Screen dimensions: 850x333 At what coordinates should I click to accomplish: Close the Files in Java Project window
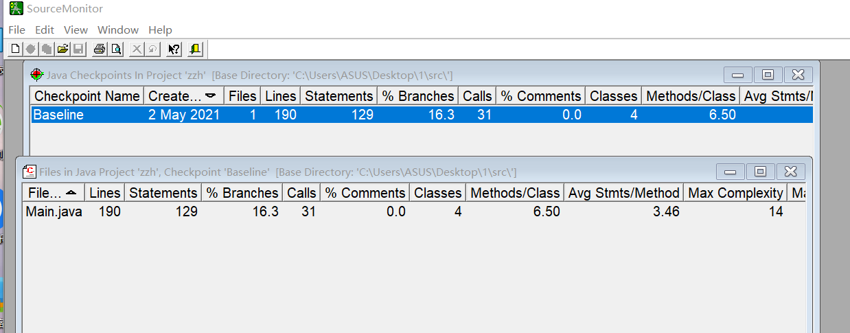790,172
